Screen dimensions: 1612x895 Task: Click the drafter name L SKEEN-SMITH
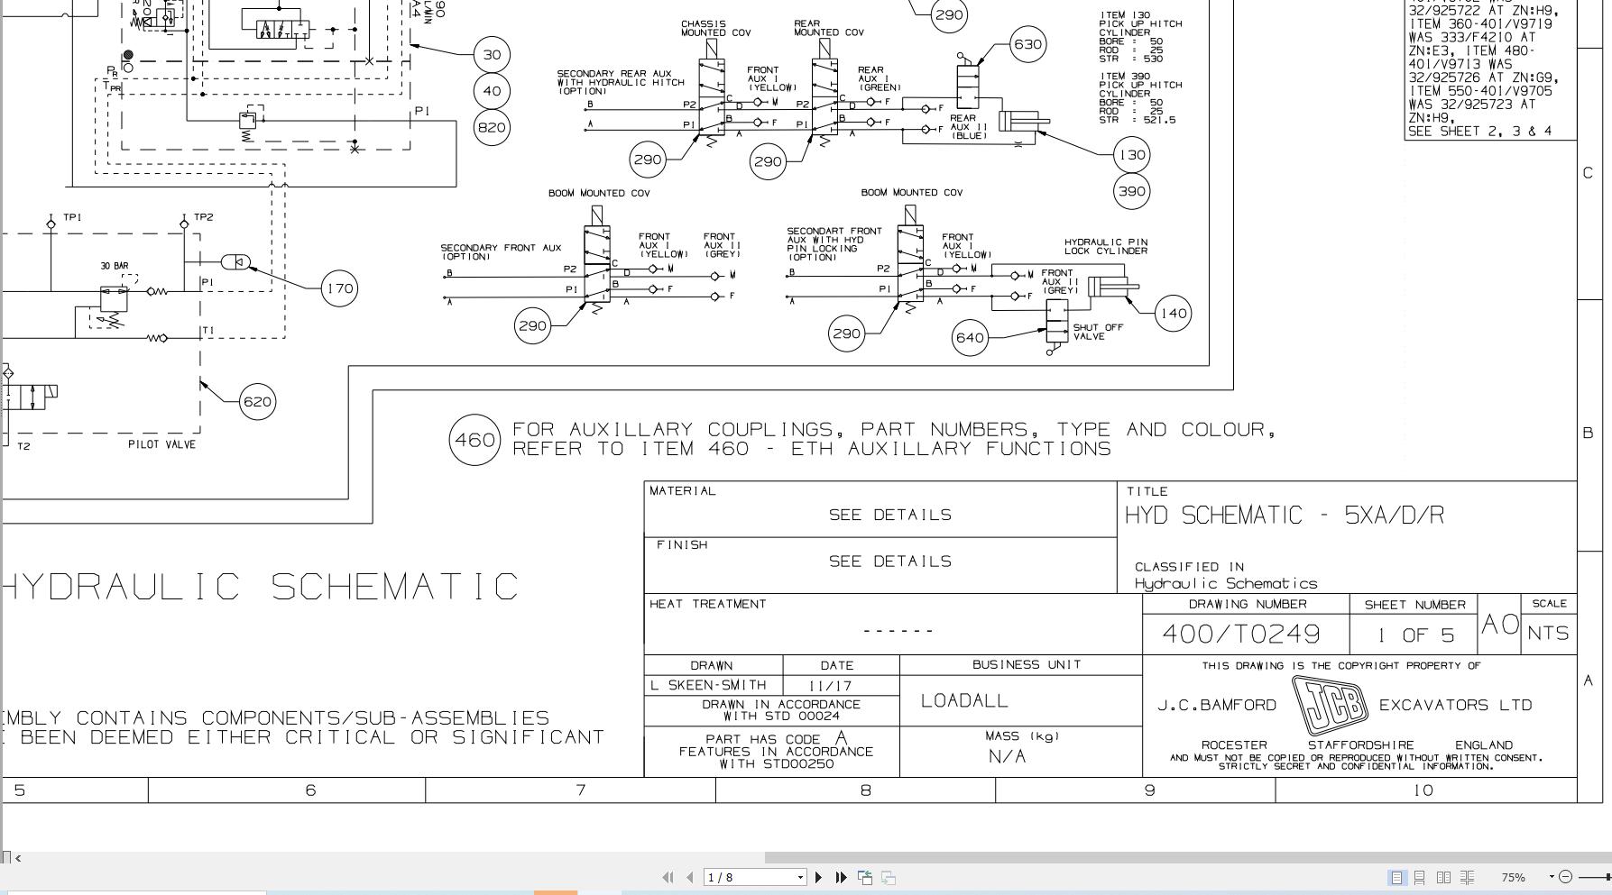(708, 685)
